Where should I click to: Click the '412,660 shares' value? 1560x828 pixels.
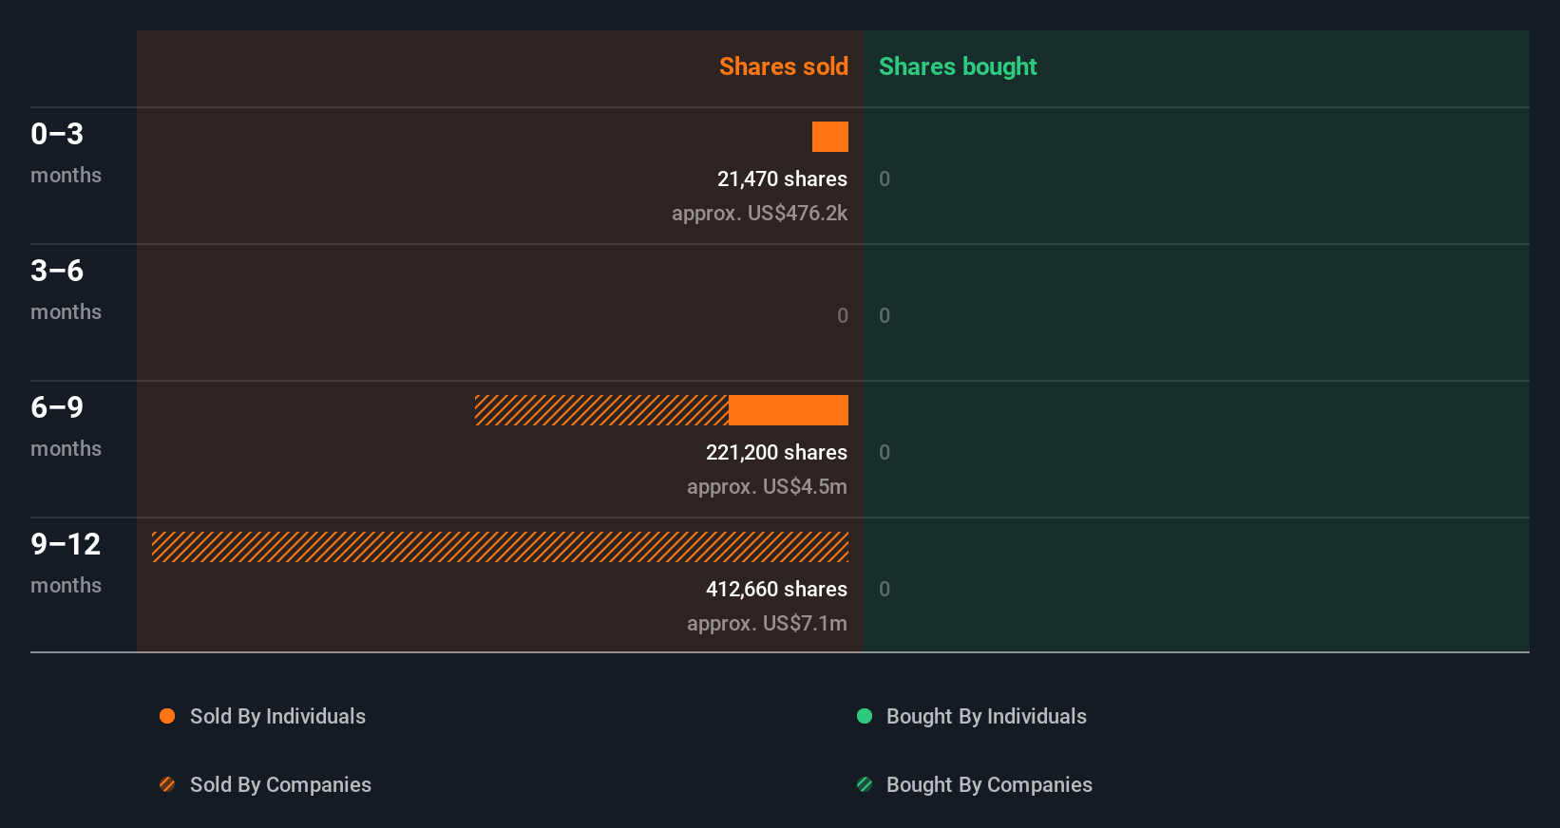776,589
